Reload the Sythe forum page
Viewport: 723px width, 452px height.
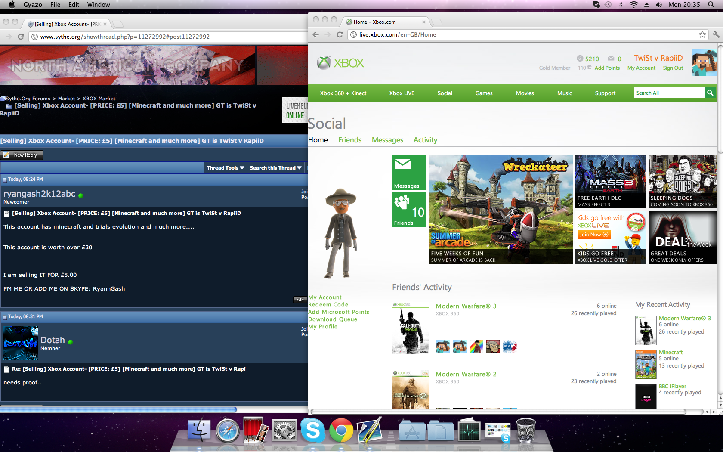pyautogui.click(x=21, y=37)
